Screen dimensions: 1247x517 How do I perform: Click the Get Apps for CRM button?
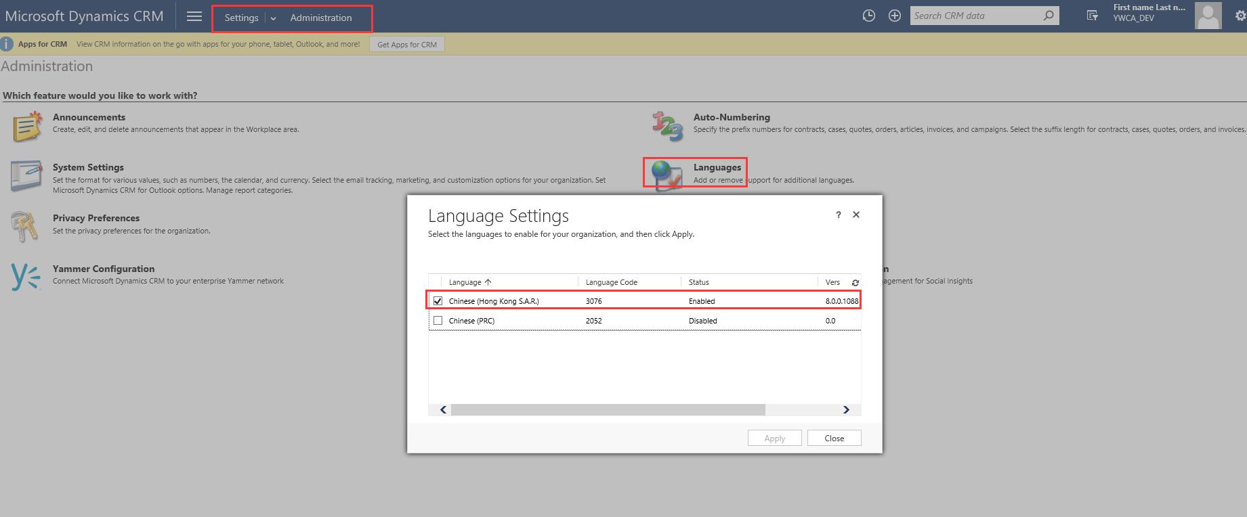(407, 45)
